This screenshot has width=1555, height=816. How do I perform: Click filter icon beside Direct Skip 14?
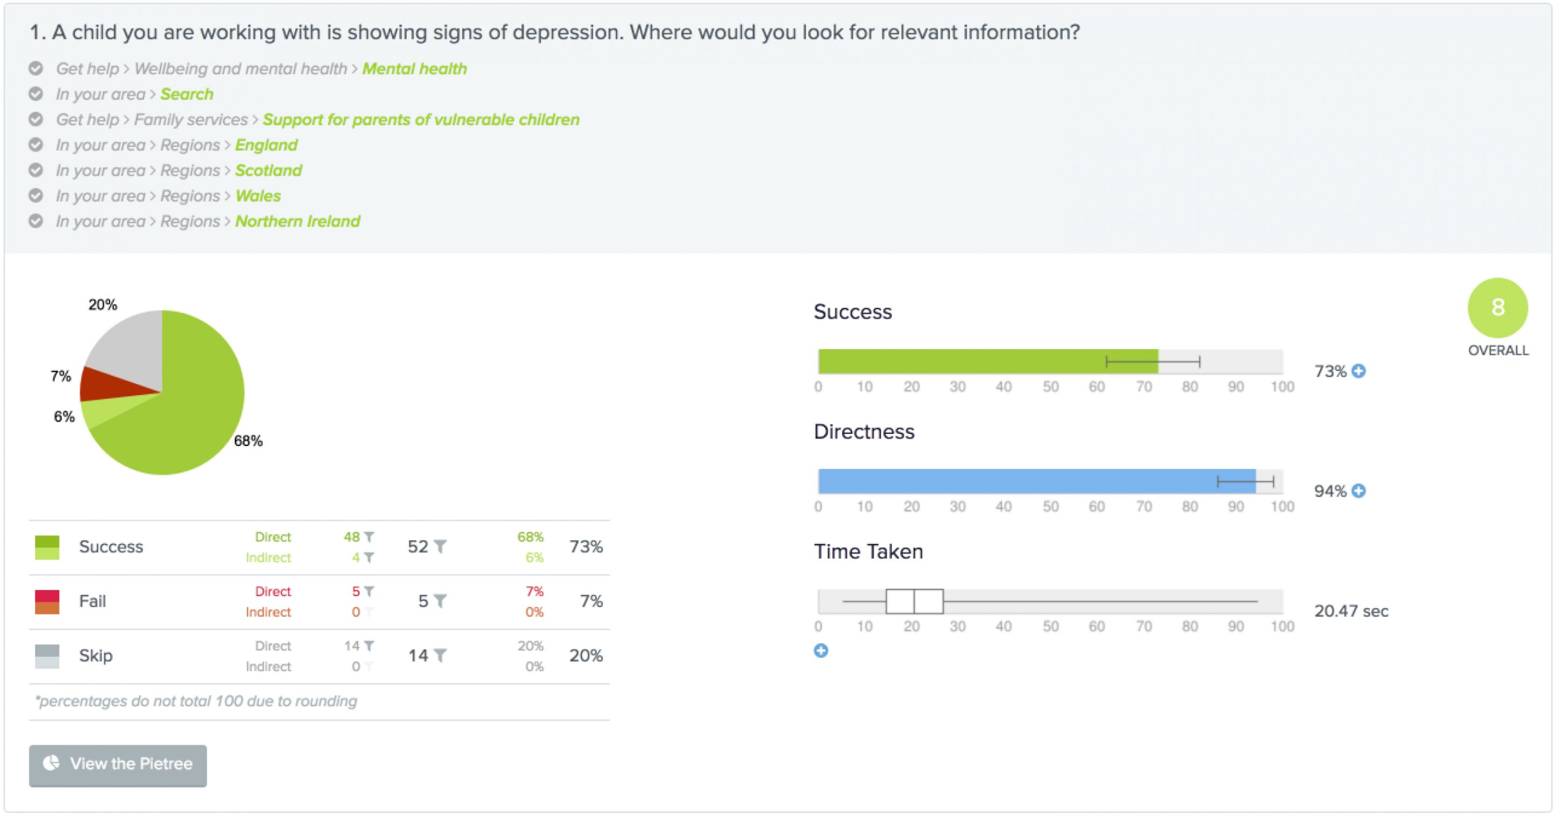(369, 645)
